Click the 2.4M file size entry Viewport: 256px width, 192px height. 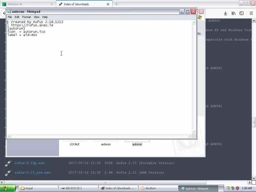tap(108, 172)
